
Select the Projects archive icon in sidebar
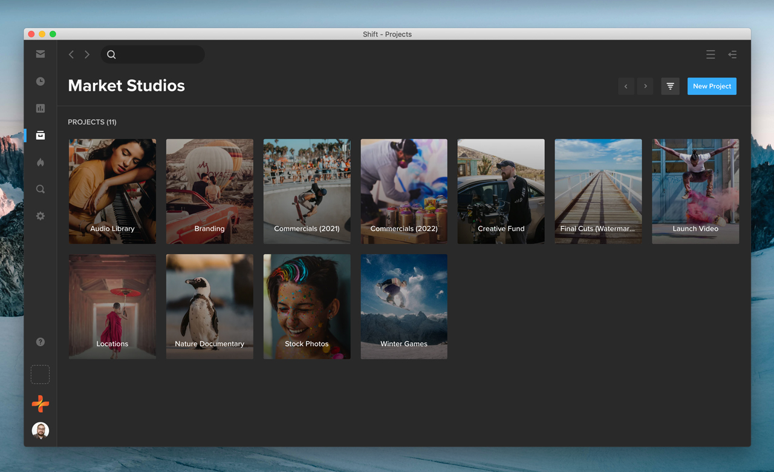41,136
